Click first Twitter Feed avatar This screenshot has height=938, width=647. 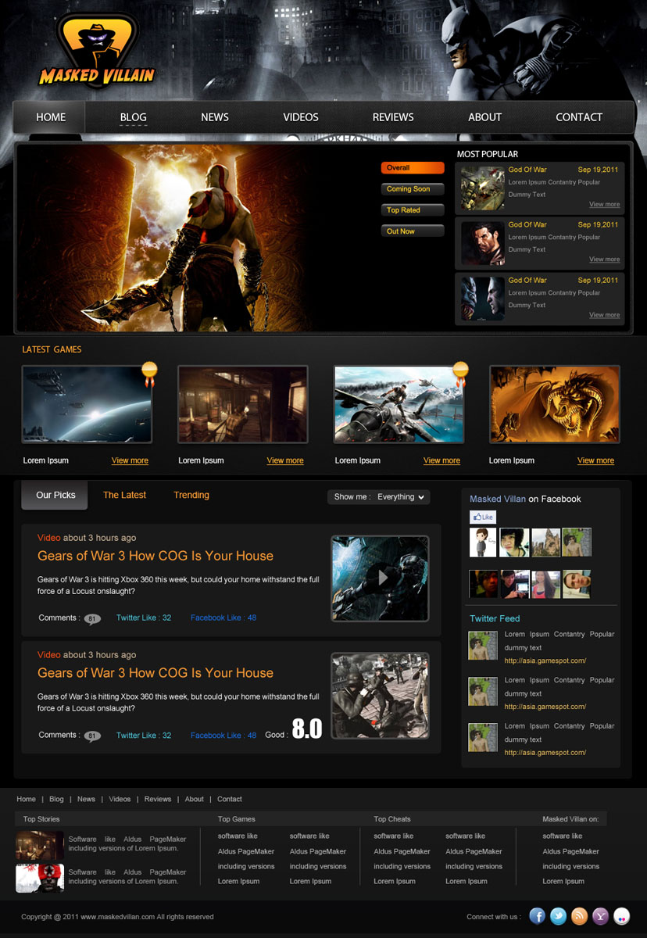click(483, 646)
